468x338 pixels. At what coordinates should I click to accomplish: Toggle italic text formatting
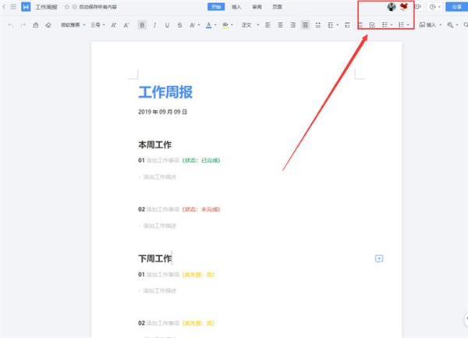click(155, 25)
